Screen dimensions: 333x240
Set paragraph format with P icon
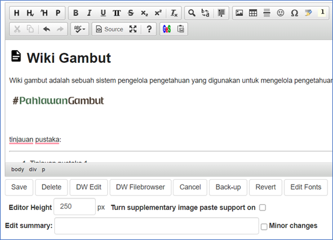(x=58, y=13)
